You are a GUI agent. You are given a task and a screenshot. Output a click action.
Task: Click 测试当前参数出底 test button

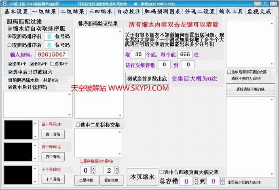tap(147, 78)
